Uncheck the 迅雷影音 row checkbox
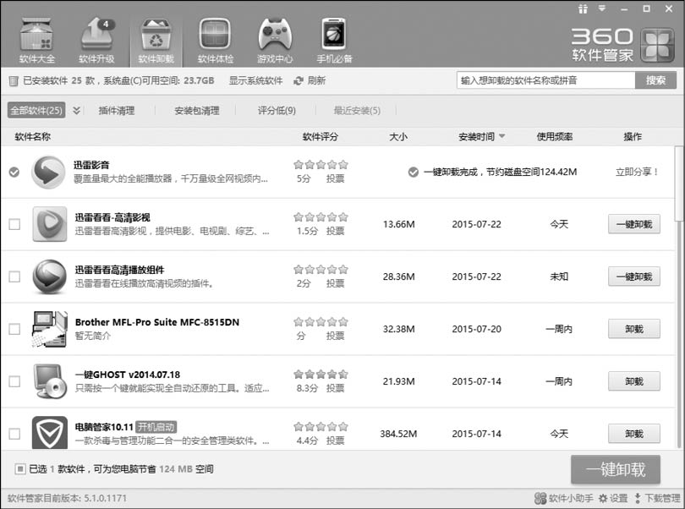685x509 pixels. point(14,172)
